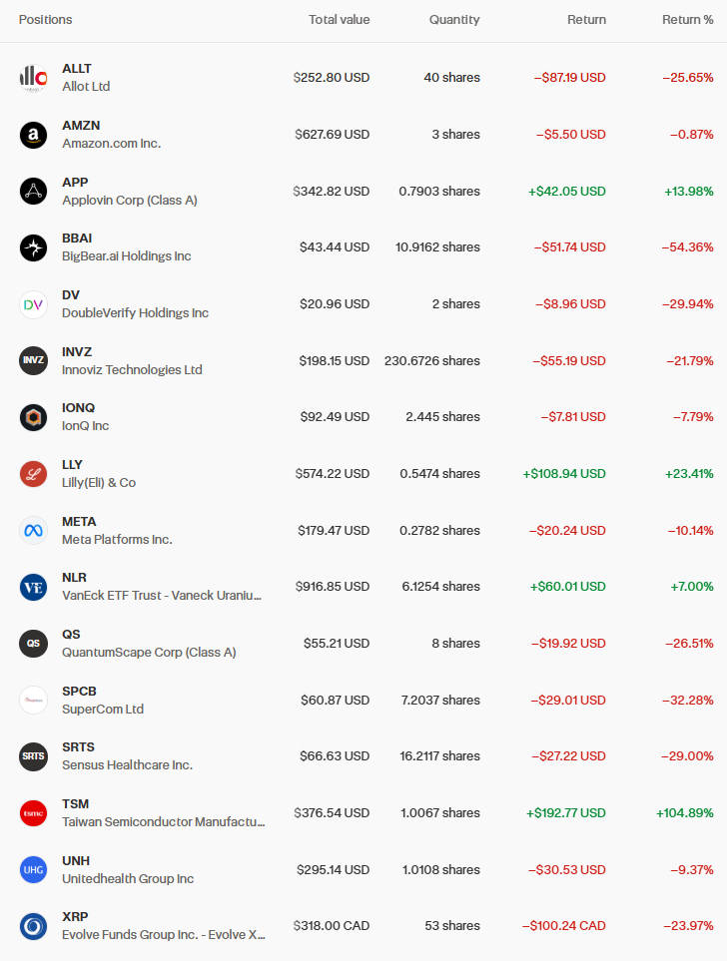This screenshot has width=727, height=961.
Task: Open the Innoviz Technologies Ltd position
Action: coord(132,370)
